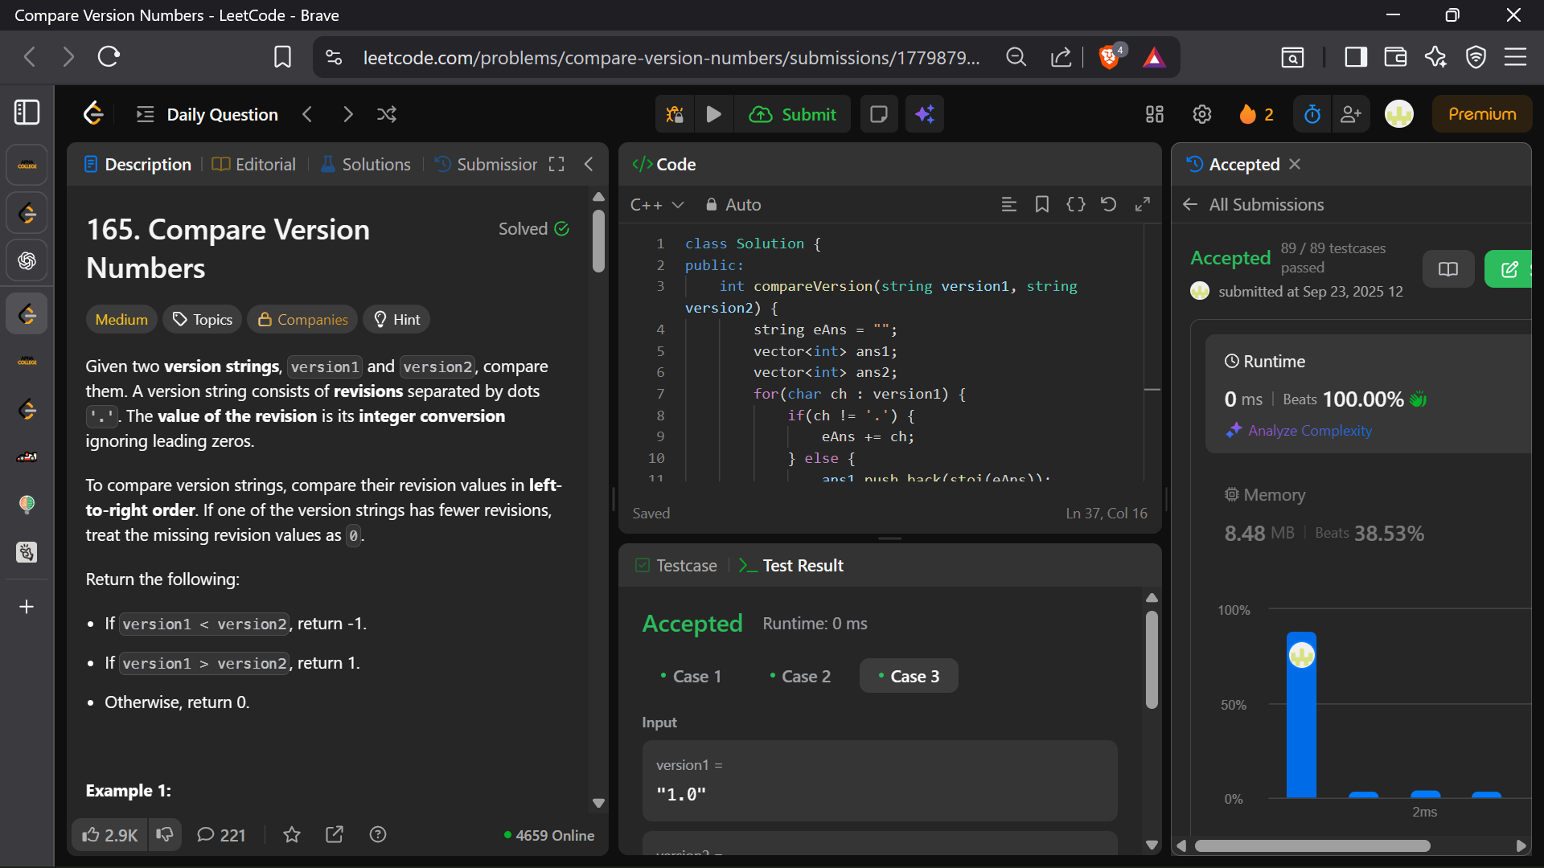Click the AI sparkle assistant icon
Image resolution: width=1544 pixels, height=868 pixels.
point(925,114)
